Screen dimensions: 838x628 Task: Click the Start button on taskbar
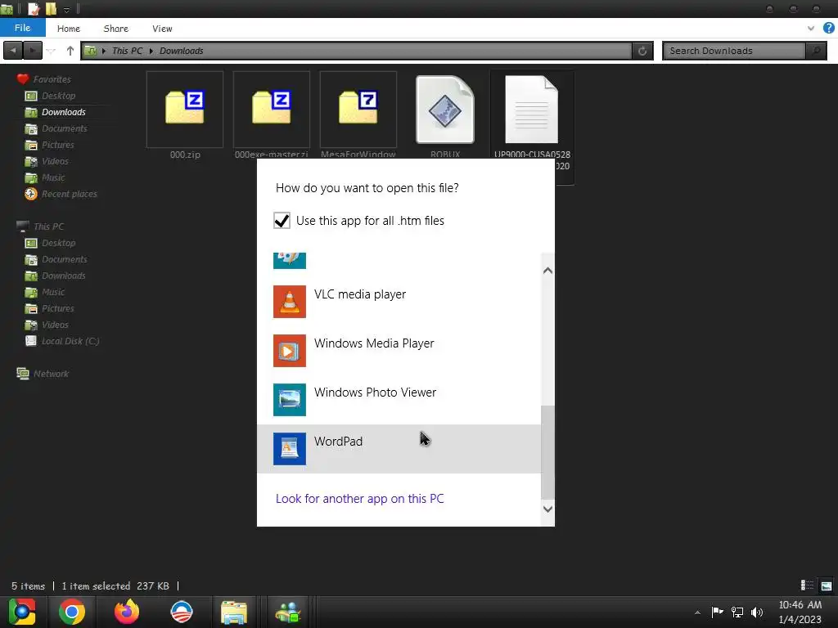[x=22, y=612]
